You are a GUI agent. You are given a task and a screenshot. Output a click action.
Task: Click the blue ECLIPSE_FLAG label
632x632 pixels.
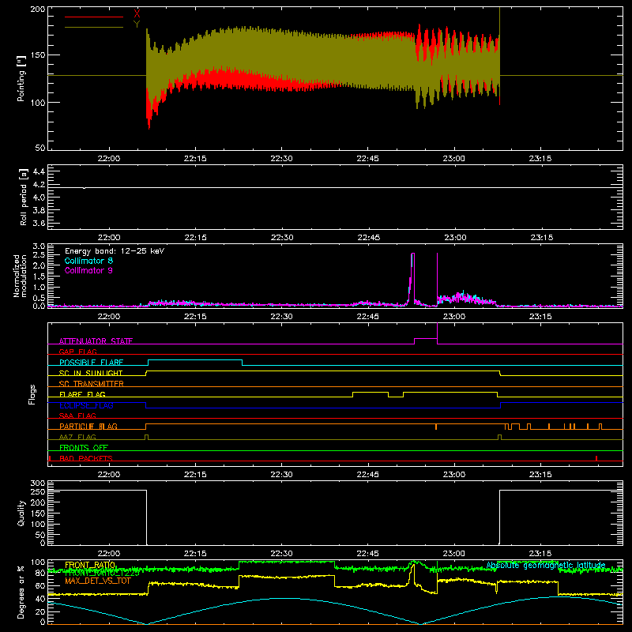coord(86,405)
